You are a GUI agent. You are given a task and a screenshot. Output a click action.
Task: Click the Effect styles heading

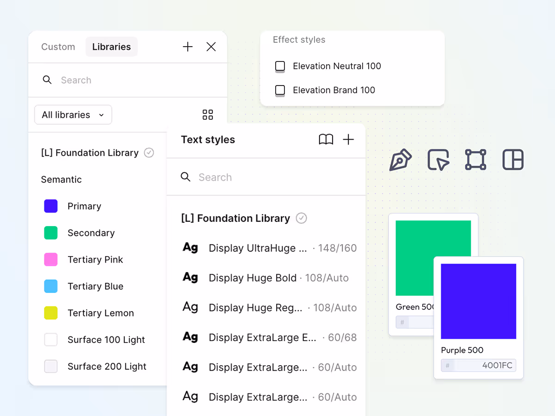tap(299, 40)
